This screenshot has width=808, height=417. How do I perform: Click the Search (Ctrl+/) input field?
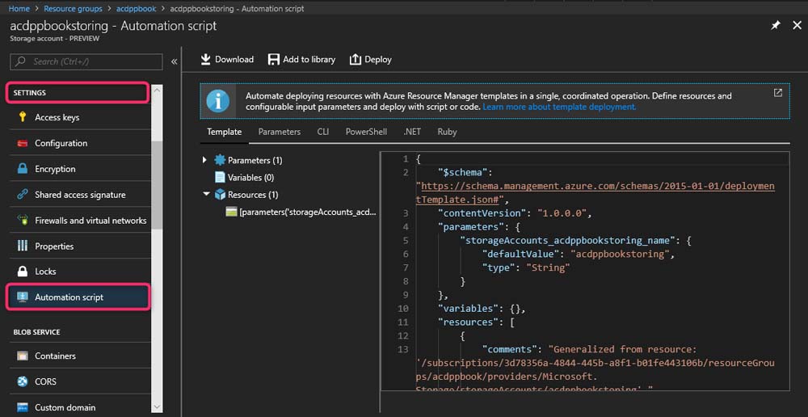[87, 61]
